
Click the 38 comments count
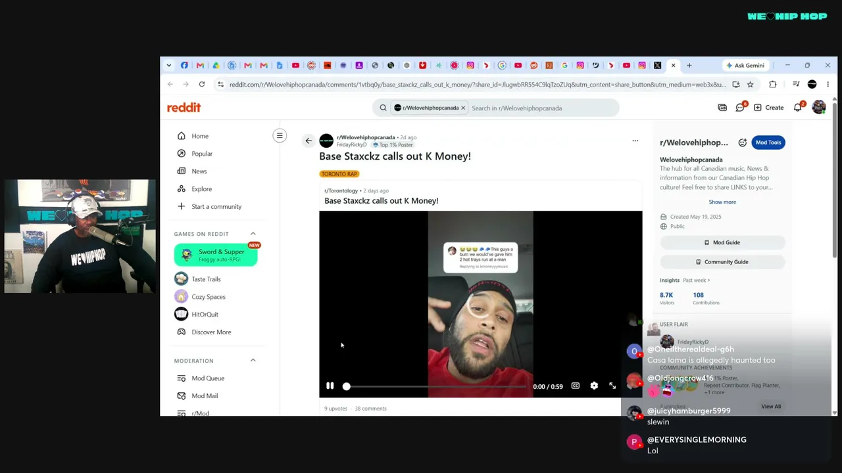(x=370, y=409)
